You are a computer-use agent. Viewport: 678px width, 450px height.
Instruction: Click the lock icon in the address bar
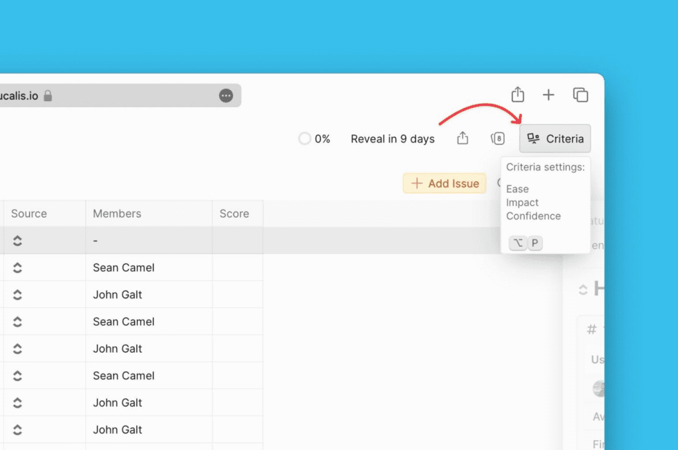click(48, 96)
